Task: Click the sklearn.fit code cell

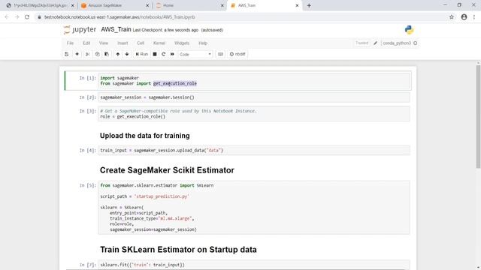Action: pyautogui.click(x=254, y=265)
